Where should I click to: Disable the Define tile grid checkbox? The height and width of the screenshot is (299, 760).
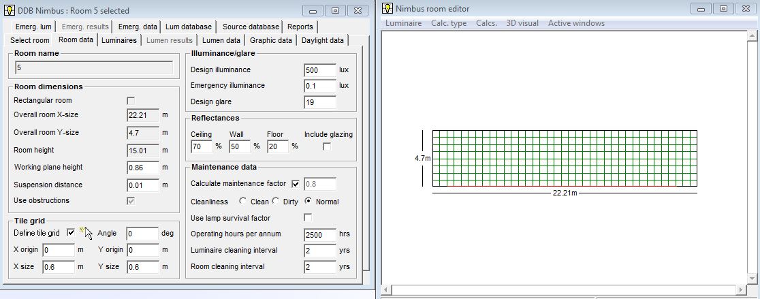[71, 233]
